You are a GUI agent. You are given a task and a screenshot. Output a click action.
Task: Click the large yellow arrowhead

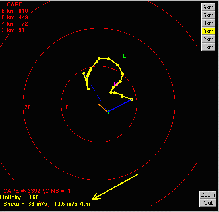tap(96, 197)
